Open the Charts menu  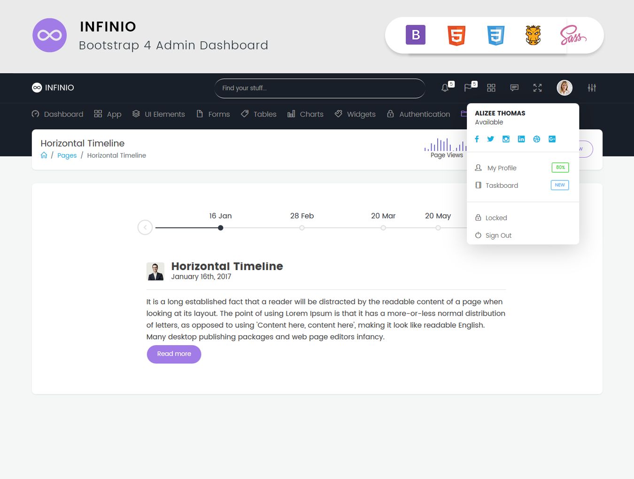(305, 114)
